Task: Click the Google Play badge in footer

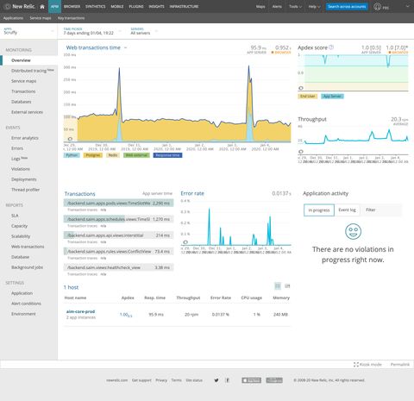Action: point(274,380)
